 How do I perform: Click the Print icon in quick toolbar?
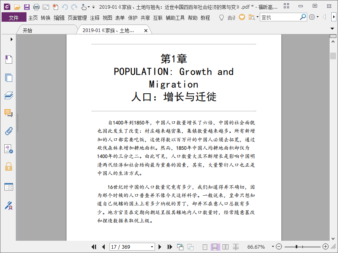[36, 7]
